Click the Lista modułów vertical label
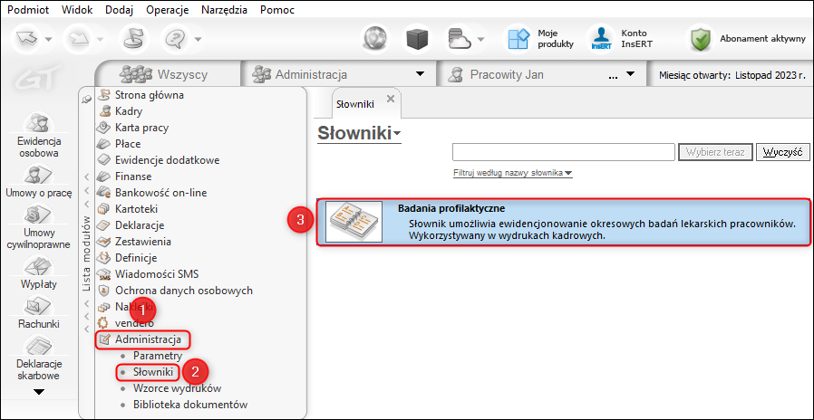814x420 pixels. pyautogui.click(x=87, y=253)
